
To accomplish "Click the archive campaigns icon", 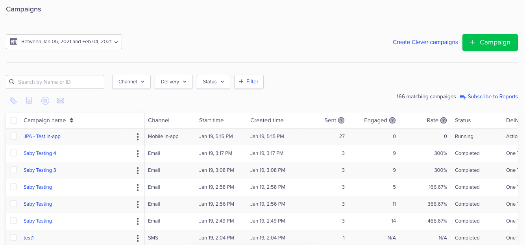I will coord(29,101).
